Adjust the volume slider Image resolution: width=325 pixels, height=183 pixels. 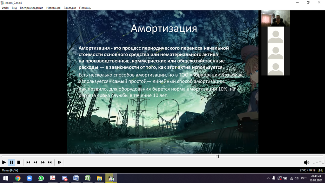click(x=318, y=162)
